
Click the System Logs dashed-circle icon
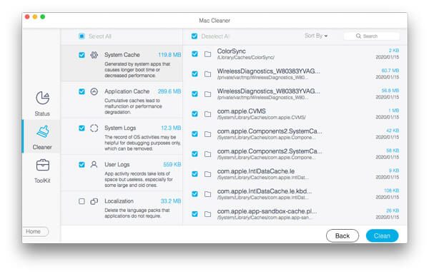click(94, 128)
